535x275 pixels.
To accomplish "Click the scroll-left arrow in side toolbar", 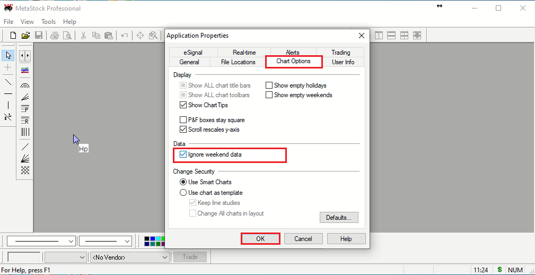I will tap(22, 55).
